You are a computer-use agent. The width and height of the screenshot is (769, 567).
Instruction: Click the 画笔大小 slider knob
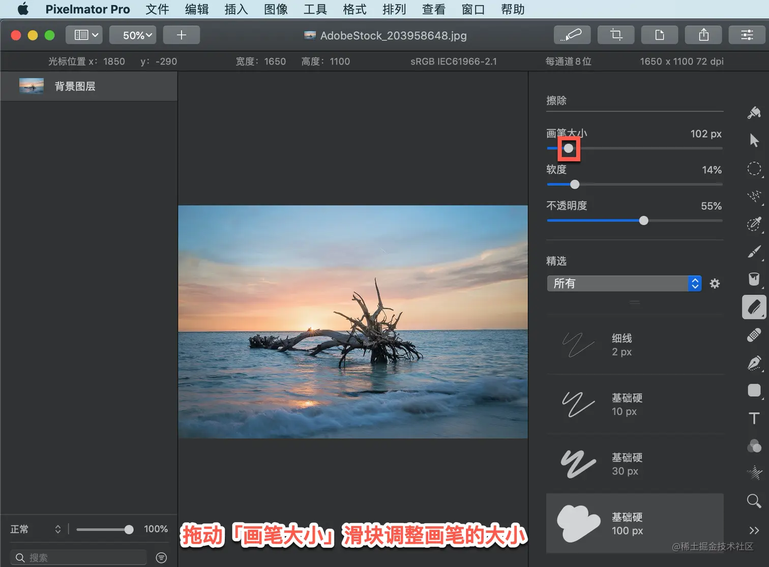coord(569,148)
